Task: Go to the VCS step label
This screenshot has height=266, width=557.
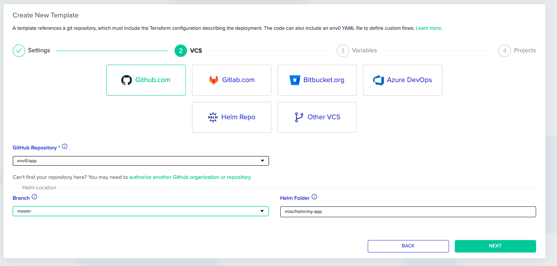Action: (196, 51)
